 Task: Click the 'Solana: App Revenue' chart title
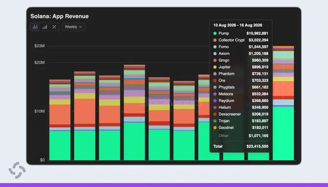coord(60,16)
